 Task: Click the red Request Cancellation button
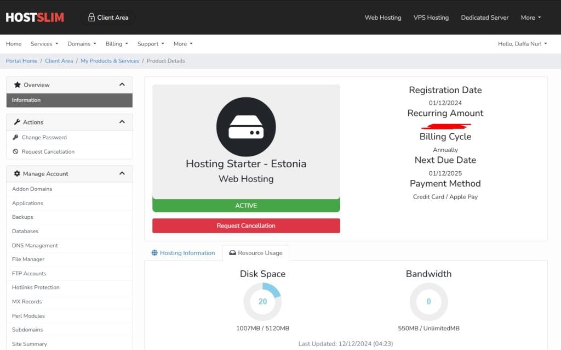coord(246,225)
